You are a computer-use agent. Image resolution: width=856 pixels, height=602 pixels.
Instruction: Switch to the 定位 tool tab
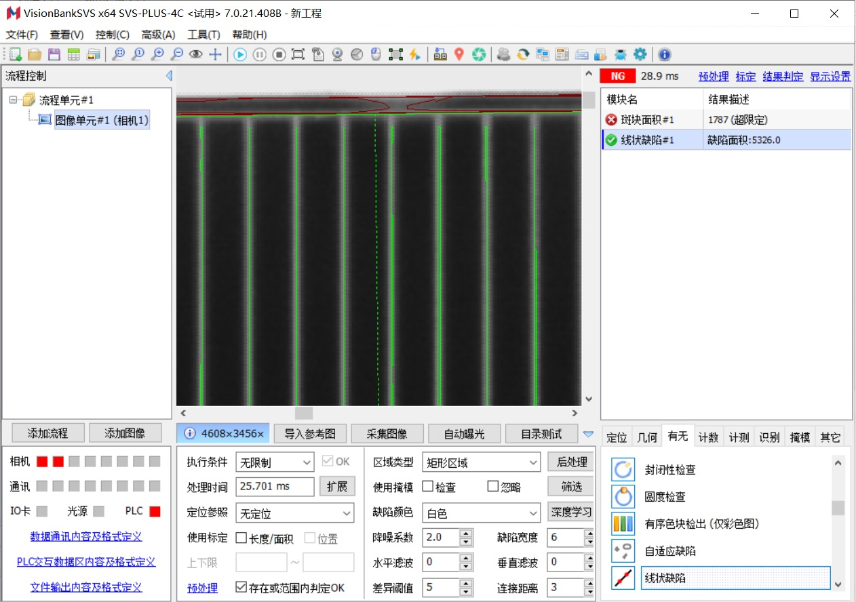(617, 437)
